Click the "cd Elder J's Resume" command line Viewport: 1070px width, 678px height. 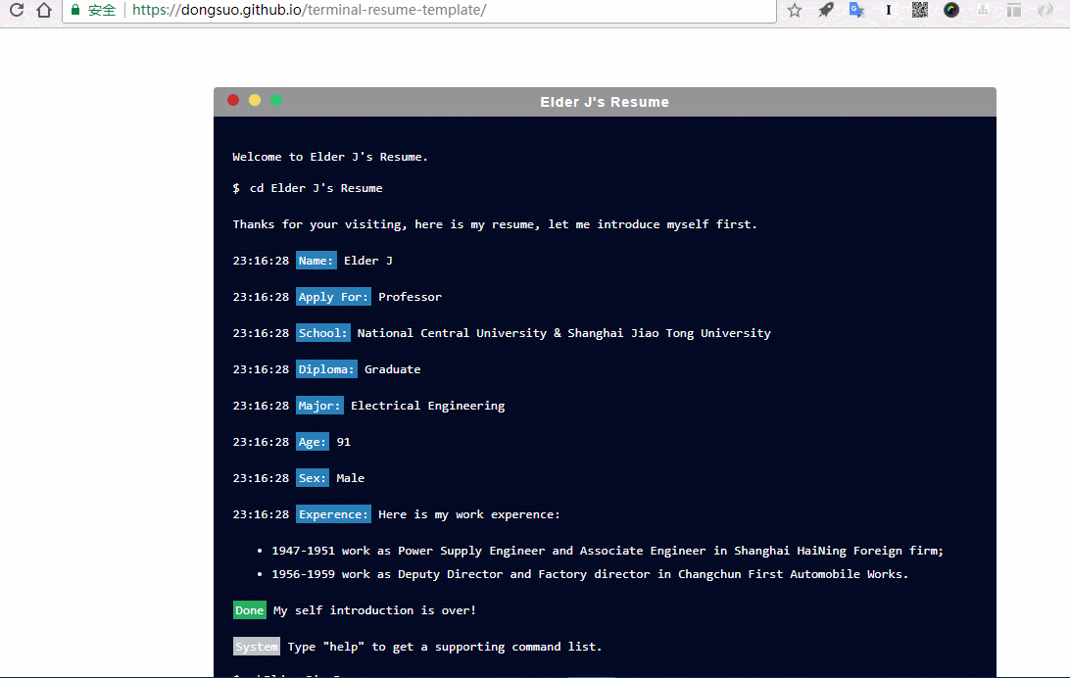[316, 188]
